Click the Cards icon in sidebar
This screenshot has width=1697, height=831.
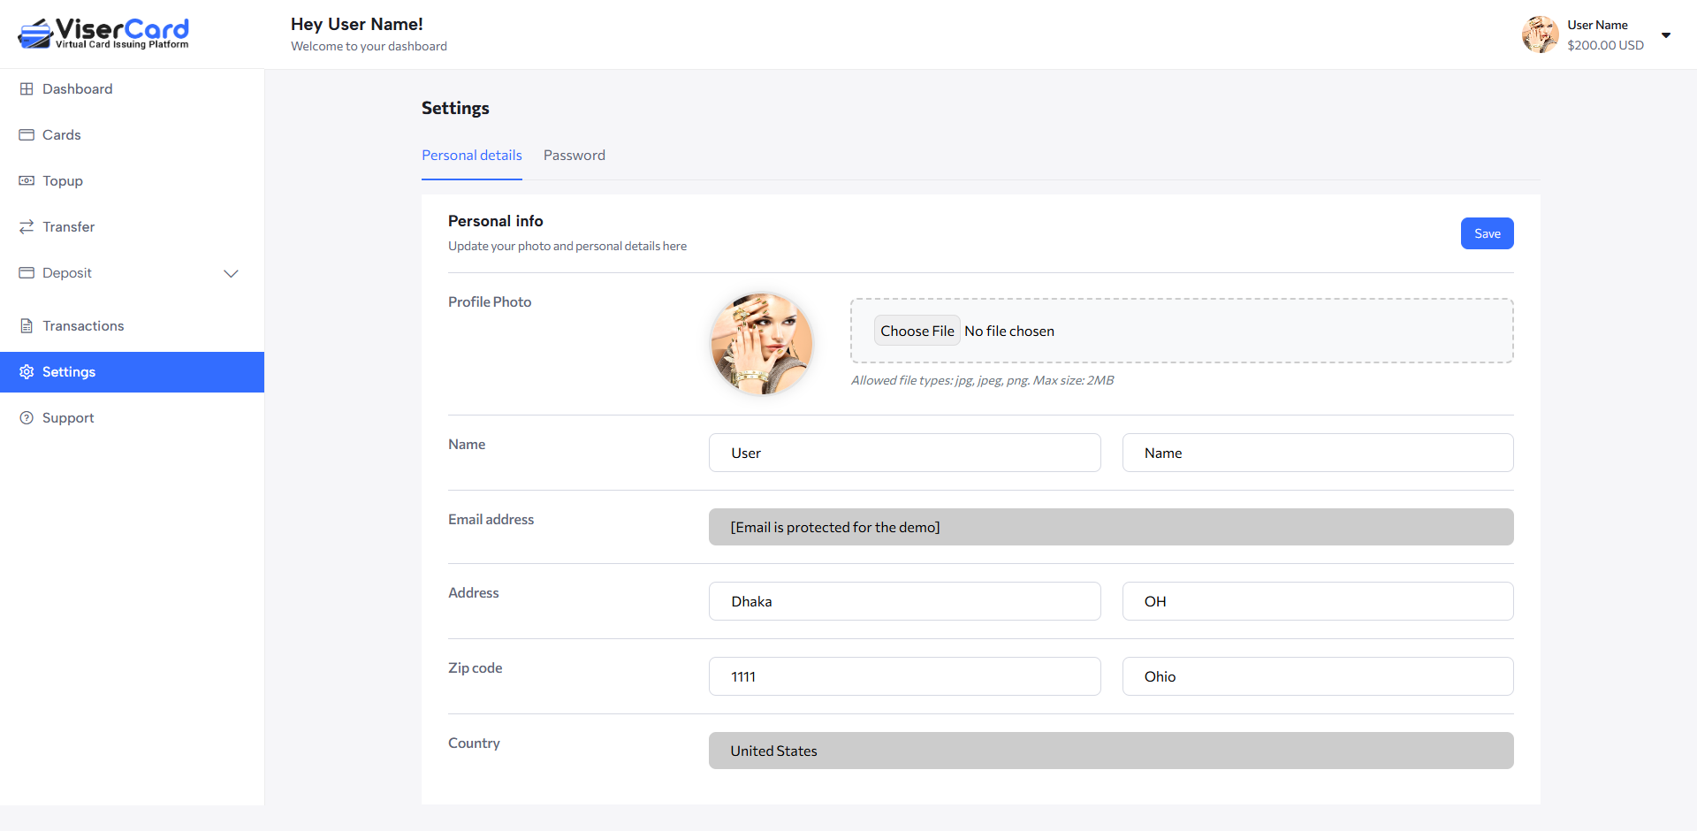[x=27, y=135]
